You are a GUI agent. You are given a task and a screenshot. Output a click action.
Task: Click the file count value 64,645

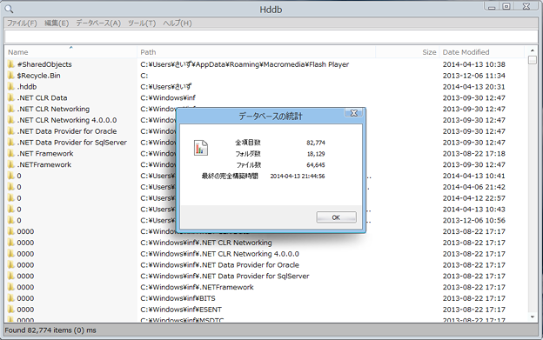[x=316, y=164]
